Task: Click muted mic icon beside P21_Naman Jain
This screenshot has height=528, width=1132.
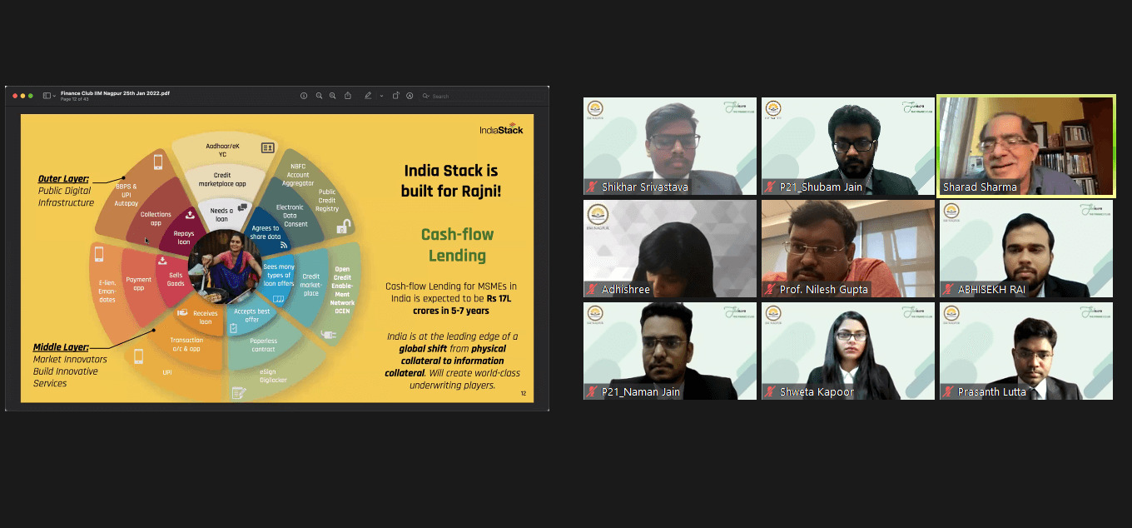Action: point(593,392)
